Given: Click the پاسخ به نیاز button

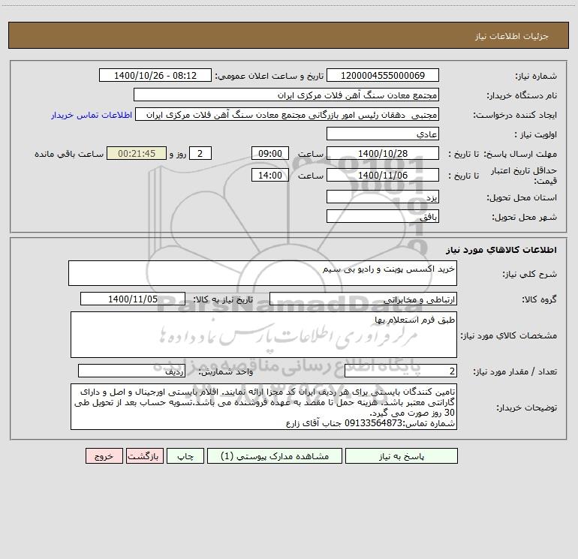Looking at the screenshot, I should pos(402,455).
